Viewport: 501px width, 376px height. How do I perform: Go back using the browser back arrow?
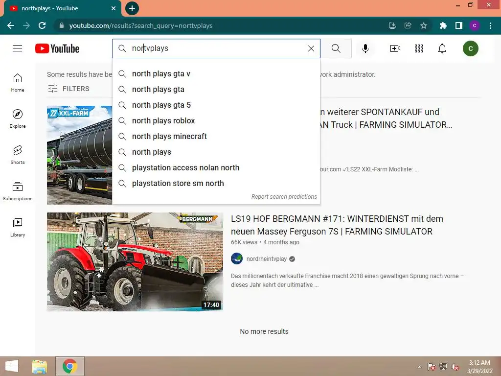click(11, 25)
